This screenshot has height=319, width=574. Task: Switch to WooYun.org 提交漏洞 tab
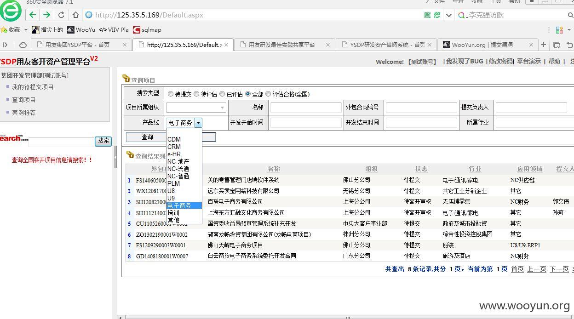click(x=482, y=45)
